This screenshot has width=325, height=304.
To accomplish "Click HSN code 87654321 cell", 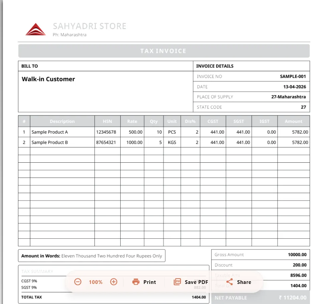I will 107,142.
